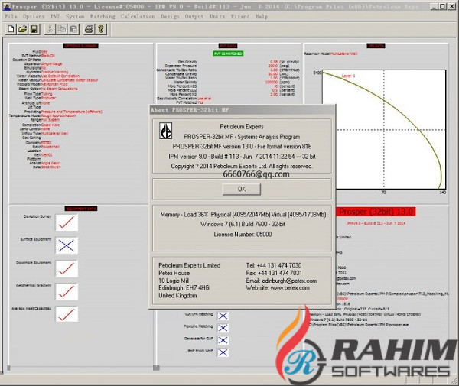Click the 'Separator Pressure' row in PVT Data
Viewport: 459px width, 386px height.
pos(228,66)
